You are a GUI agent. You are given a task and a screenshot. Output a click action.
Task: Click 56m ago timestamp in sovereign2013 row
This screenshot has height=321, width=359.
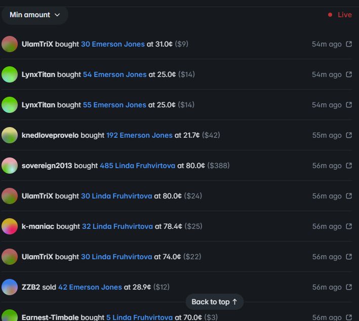(x=327, y=166)
